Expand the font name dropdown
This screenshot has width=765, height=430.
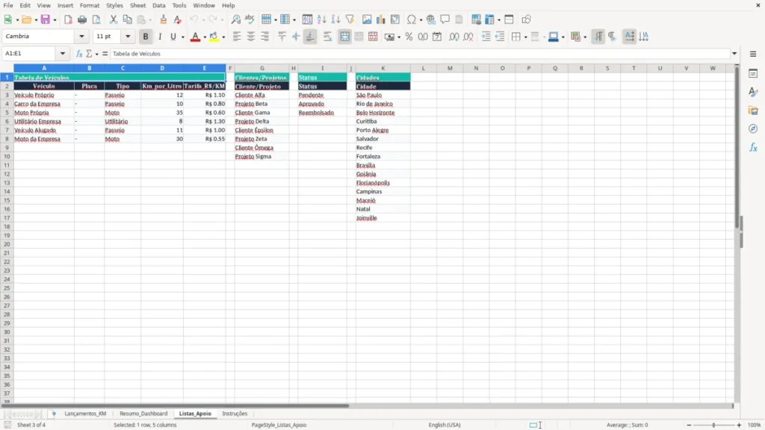[81, 37]
